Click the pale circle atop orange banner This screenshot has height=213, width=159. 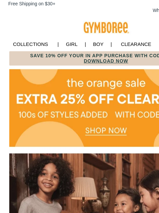[39, 77]
